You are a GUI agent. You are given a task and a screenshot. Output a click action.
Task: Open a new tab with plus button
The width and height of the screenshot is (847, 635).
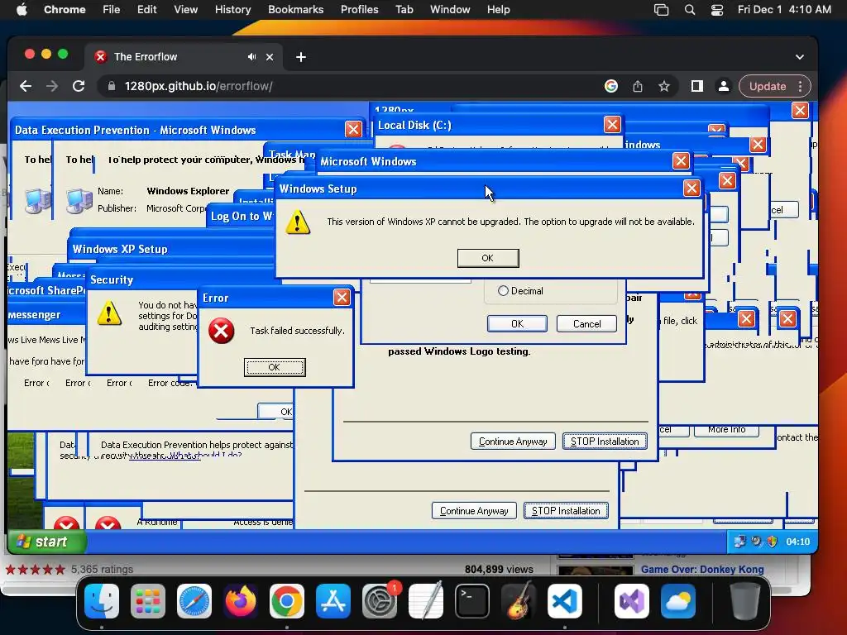pyautogui.click(x=301, y=57)
